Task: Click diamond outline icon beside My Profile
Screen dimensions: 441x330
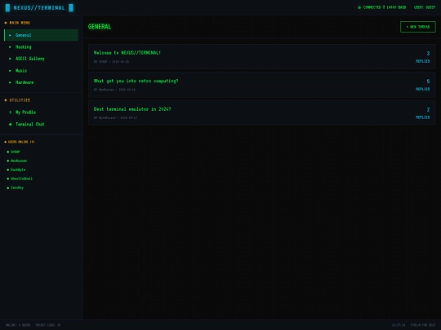Action: click(11, 112)
